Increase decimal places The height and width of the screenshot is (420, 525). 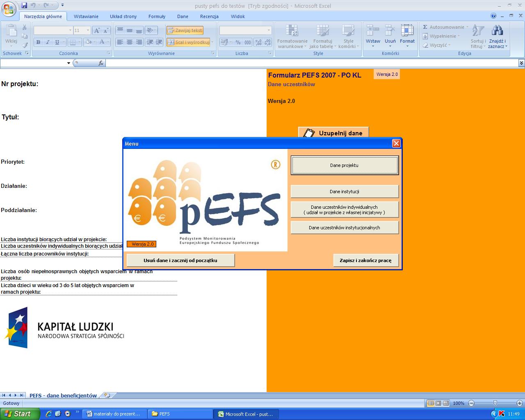tap(258, 42)
